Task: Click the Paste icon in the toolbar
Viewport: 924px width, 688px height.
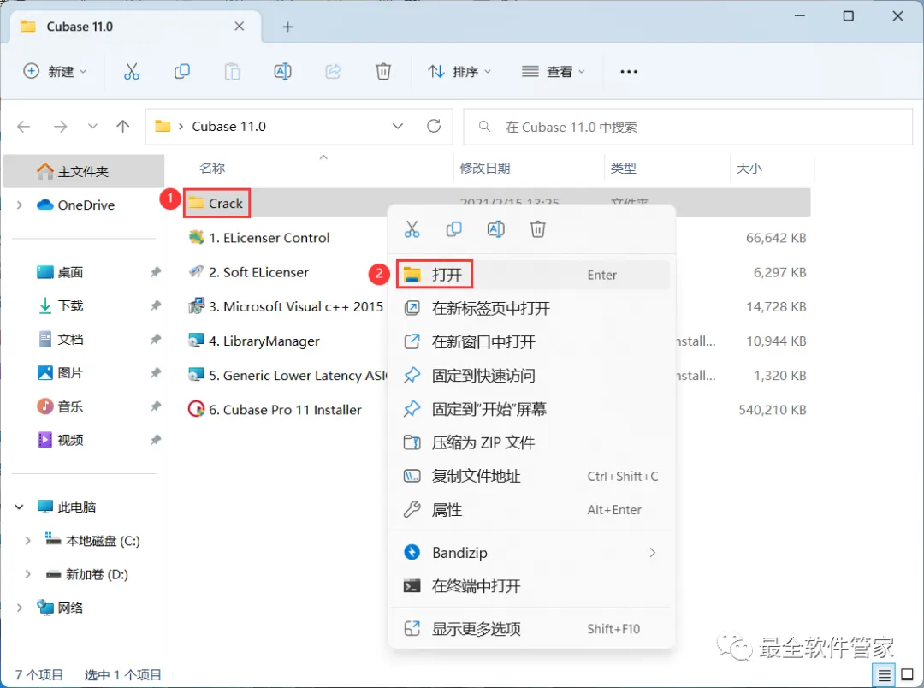Action: click(232, 71)
